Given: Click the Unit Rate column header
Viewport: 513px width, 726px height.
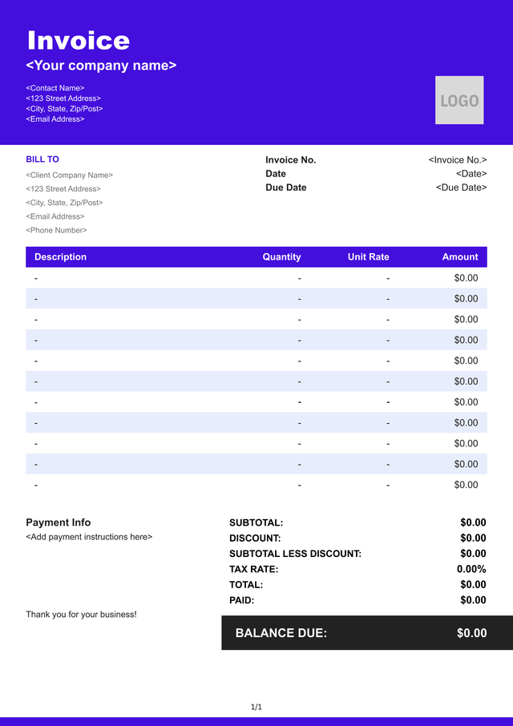Looking at the screenshot, I should click(x=368, y=257).
